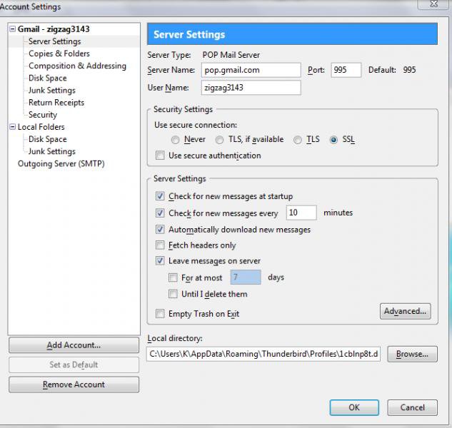The image size is (452, 428).
Task: Enable Use secure authentication checkbox
Action: tap(160, 156)
